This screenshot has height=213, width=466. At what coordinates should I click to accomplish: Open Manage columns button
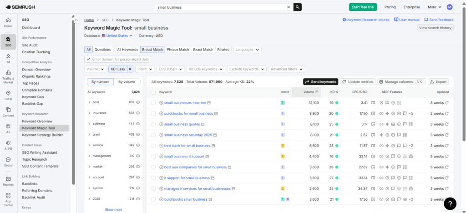(401, 81)
